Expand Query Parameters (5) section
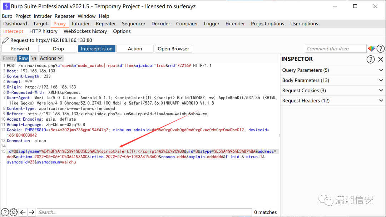 (333, 70)
